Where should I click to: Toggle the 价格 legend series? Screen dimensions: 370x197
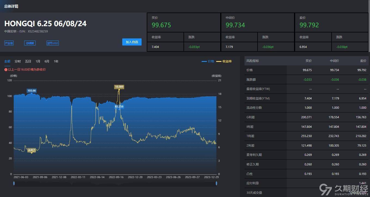point(208,61)
